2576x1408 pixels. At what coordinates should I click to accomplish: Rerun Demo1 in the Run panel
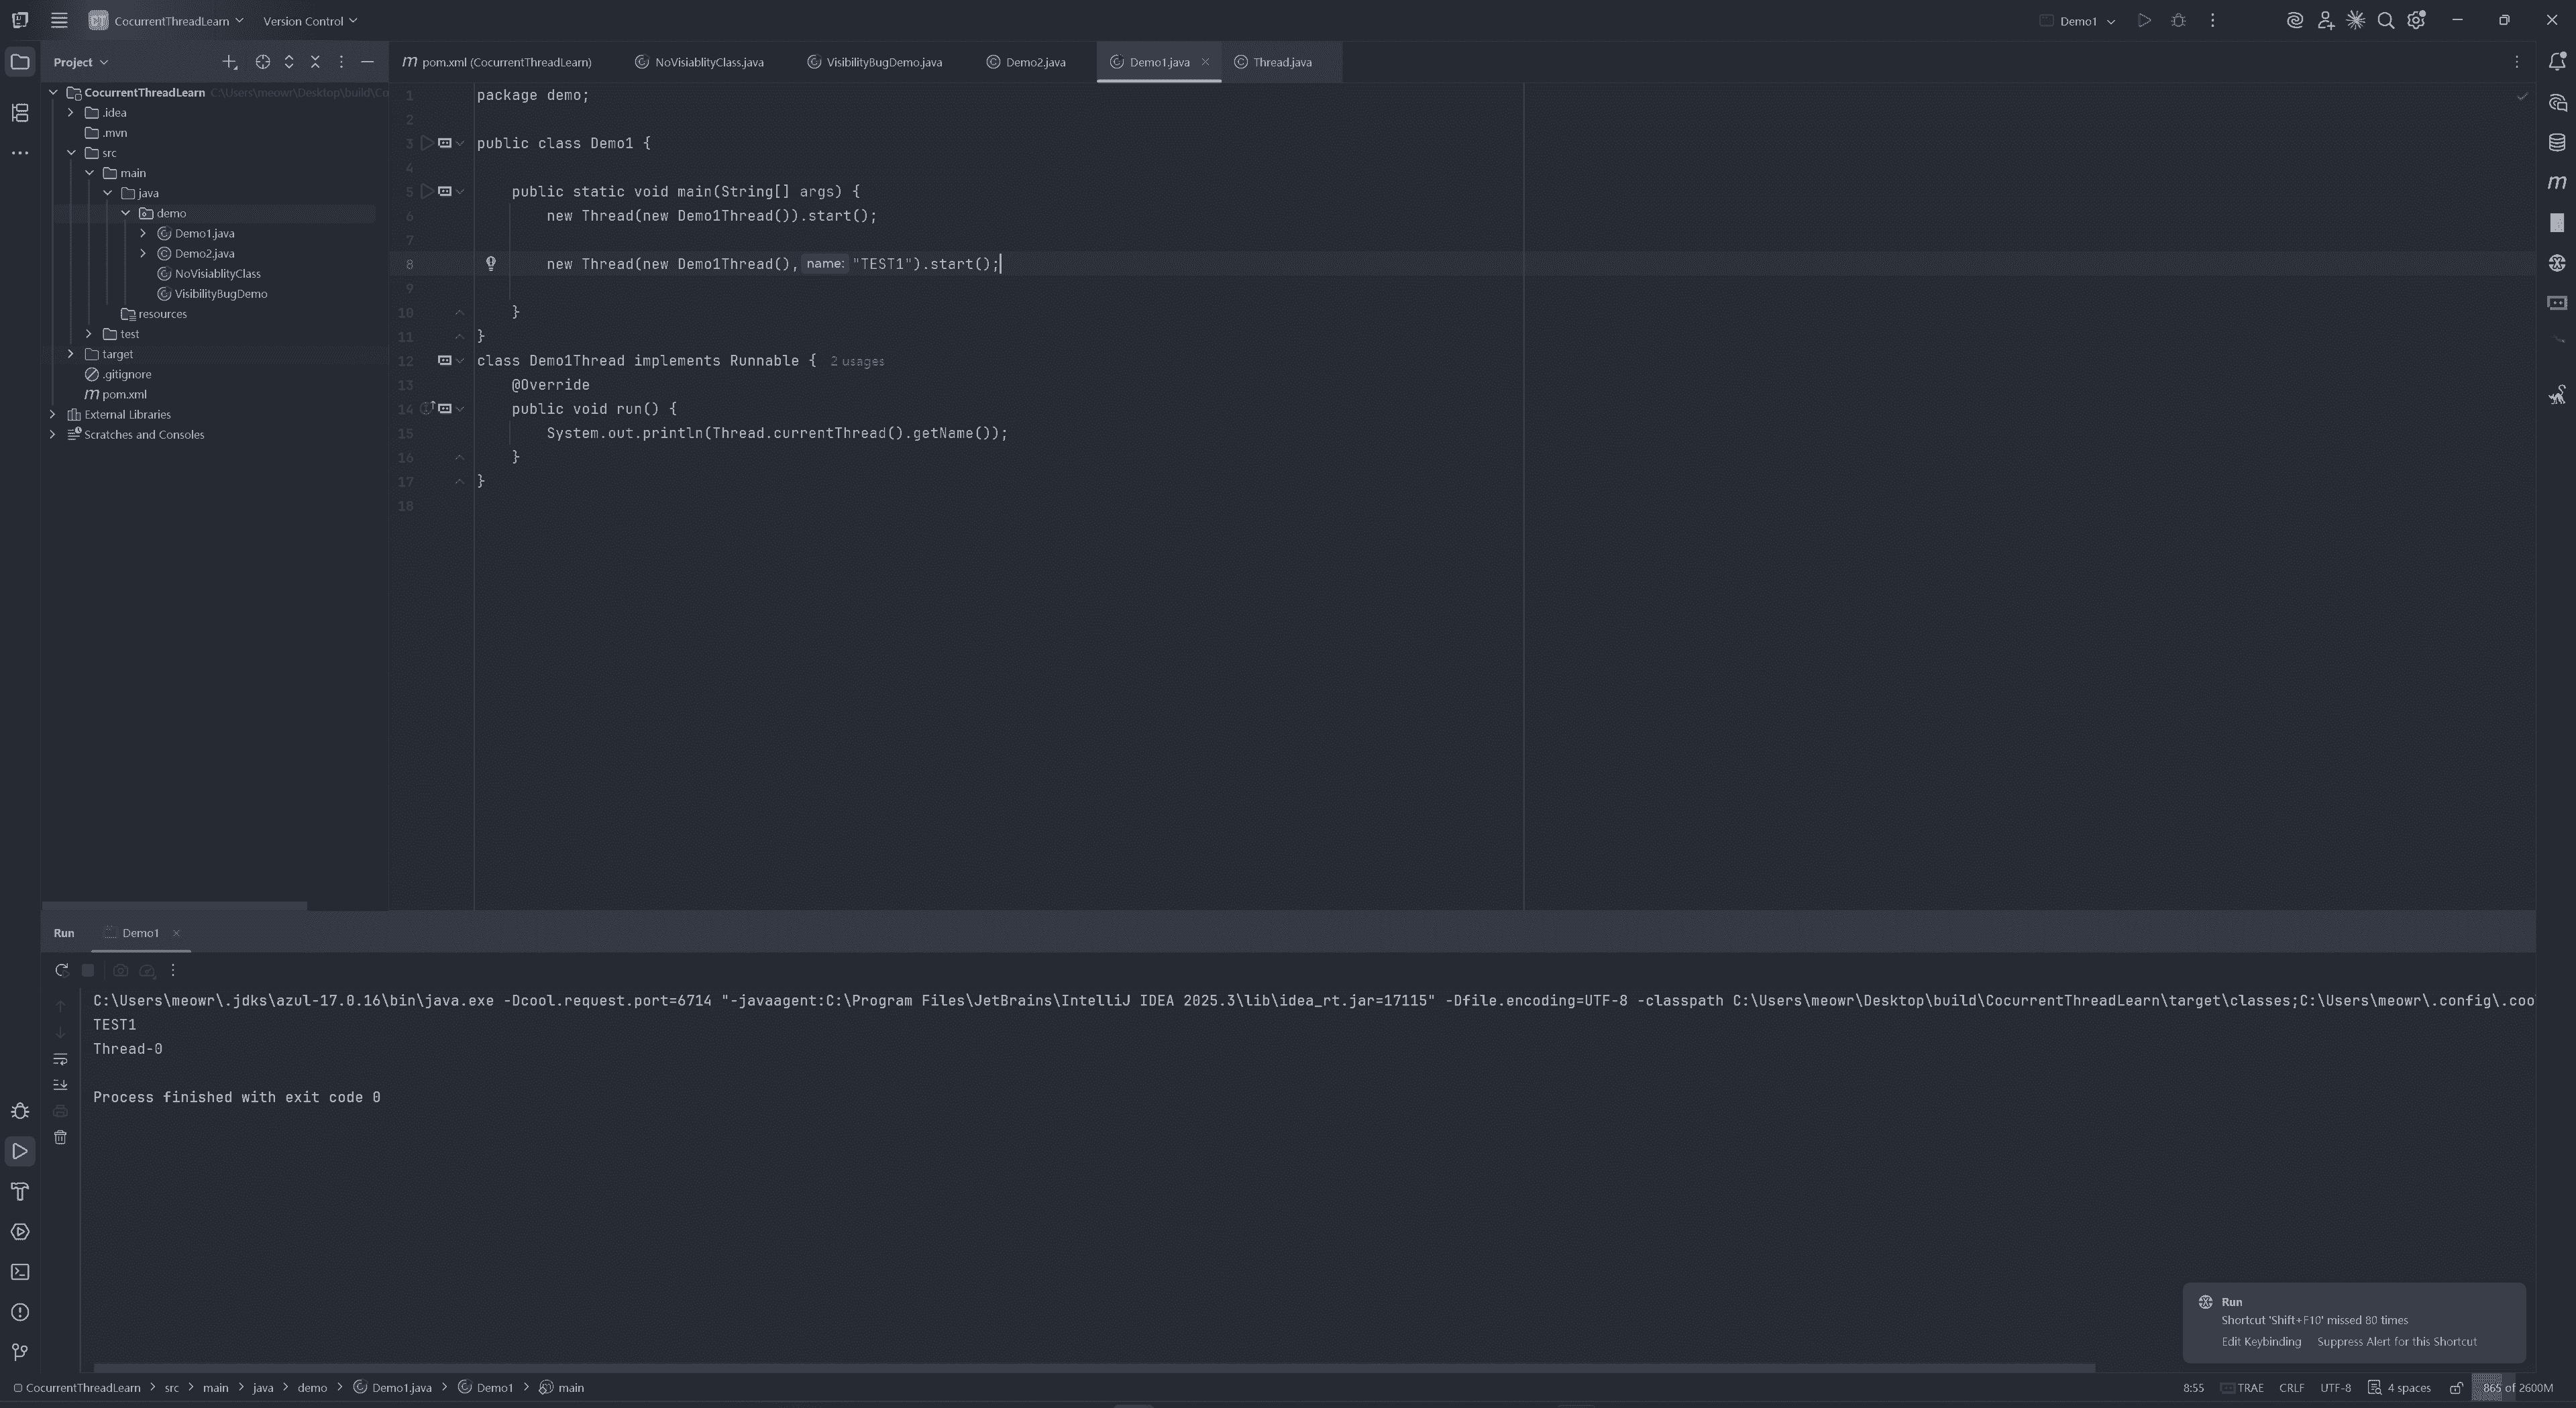(x=61, y=970)
